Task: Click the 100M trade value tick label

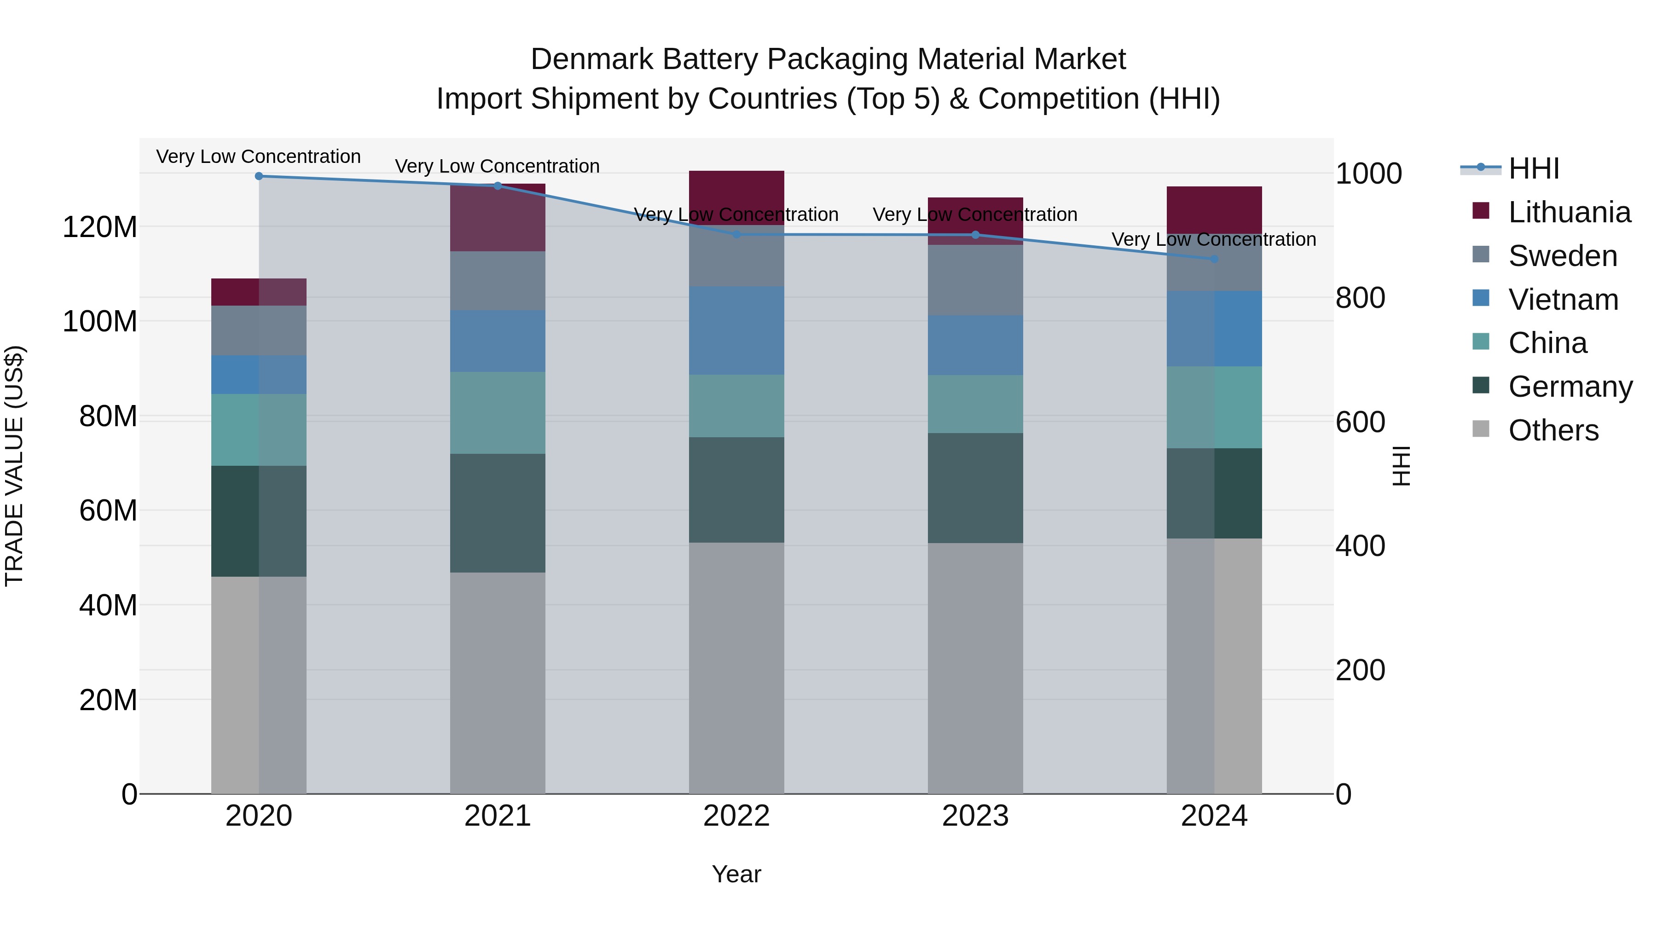Action: 100,321
